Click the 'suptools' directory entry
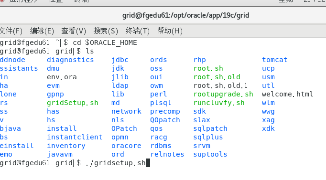This screenshot has height=180, width=326. click(x=210, y=155)
